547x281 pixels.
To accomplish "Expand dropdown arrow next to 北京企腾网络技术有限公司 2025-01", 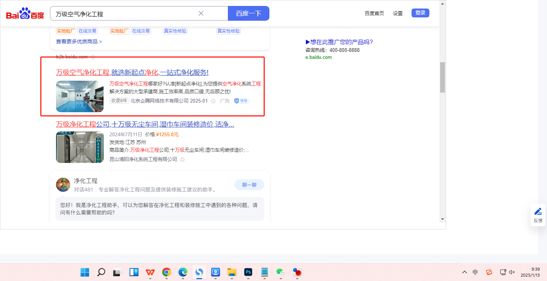I will (213, 101).
